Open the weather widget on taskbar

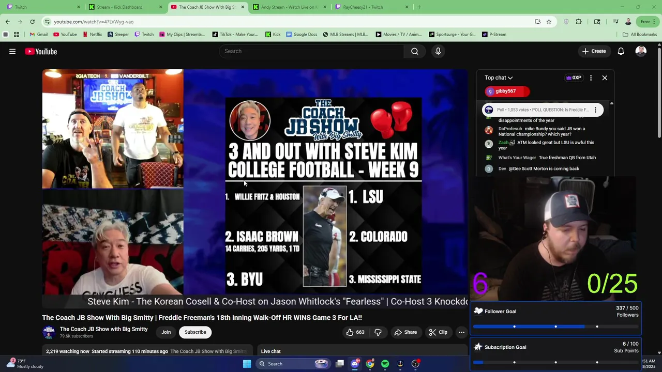tap(25, 364)
